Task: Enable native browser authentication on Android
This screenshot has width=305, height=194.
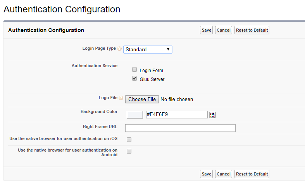Action: point(129,151)
